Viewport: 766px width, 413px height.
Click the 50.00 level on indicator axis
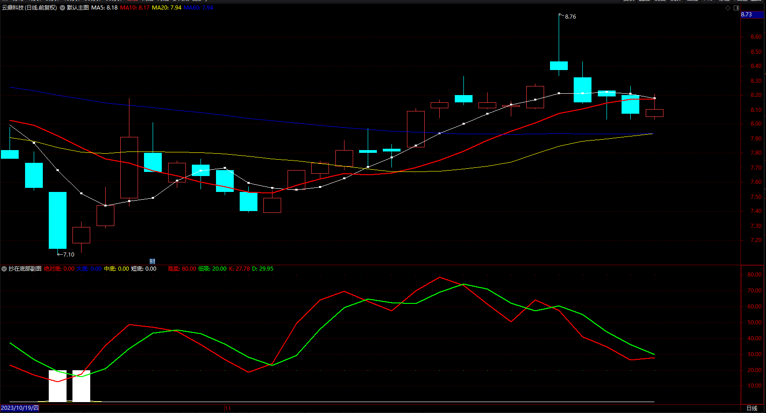[x=755, y=322]
